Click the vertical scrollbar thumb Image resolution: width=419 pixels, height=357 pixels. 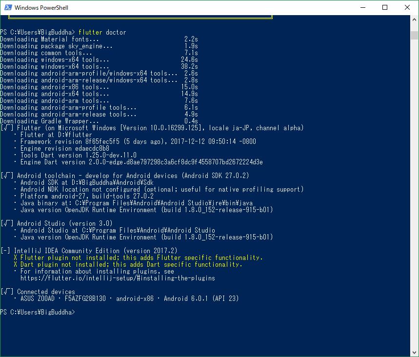coord(414,35)
